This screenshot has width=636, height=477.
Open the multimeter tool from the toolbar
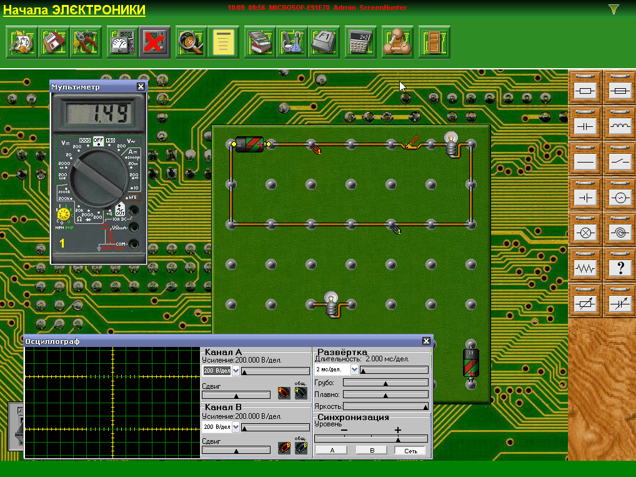click(x=122, y=42)
